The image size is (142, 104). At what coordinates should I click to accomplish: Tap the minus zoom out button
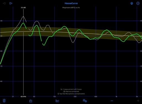[x=112, y=101]
